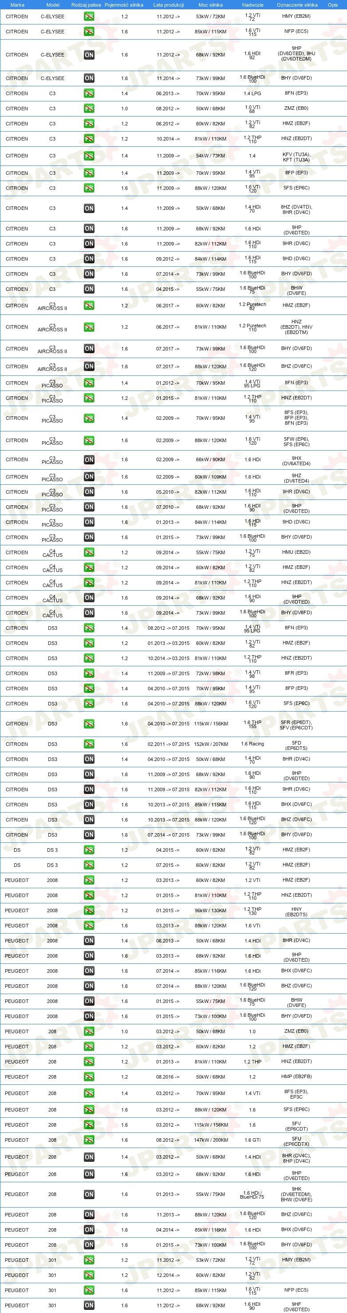
Task: Click PB icon in DS3 152kW/207KM Racing row
Action: 89,744
